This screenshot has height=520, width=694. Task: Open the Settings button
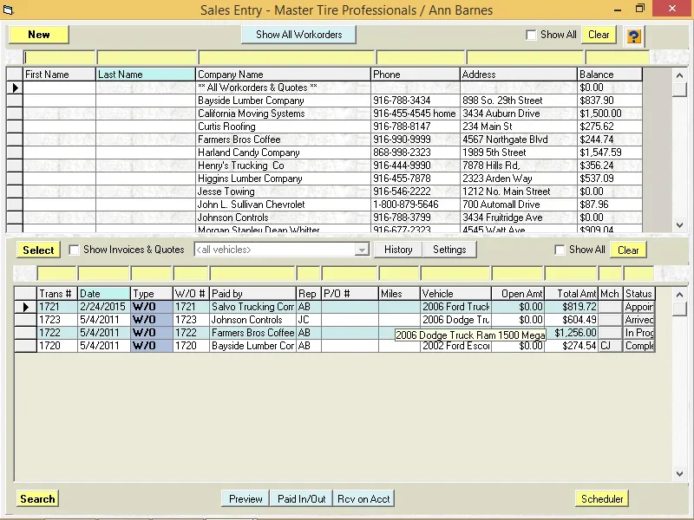point(449,250)
